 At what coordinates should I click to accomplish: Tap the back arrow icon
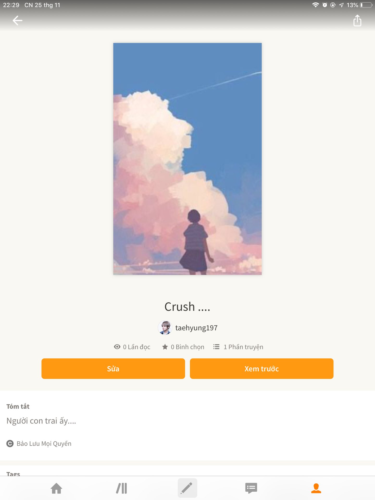click(17, 21)
